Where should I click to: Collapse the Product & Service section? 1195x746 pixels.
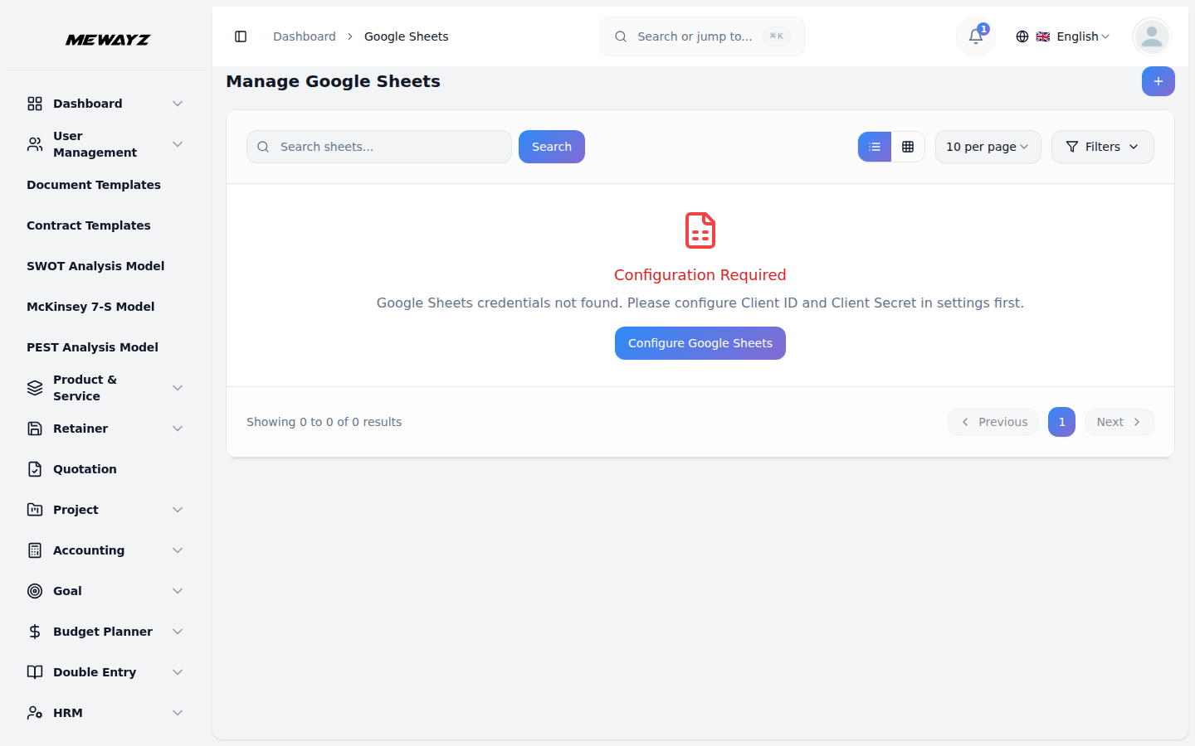click(x=104, y=387)
